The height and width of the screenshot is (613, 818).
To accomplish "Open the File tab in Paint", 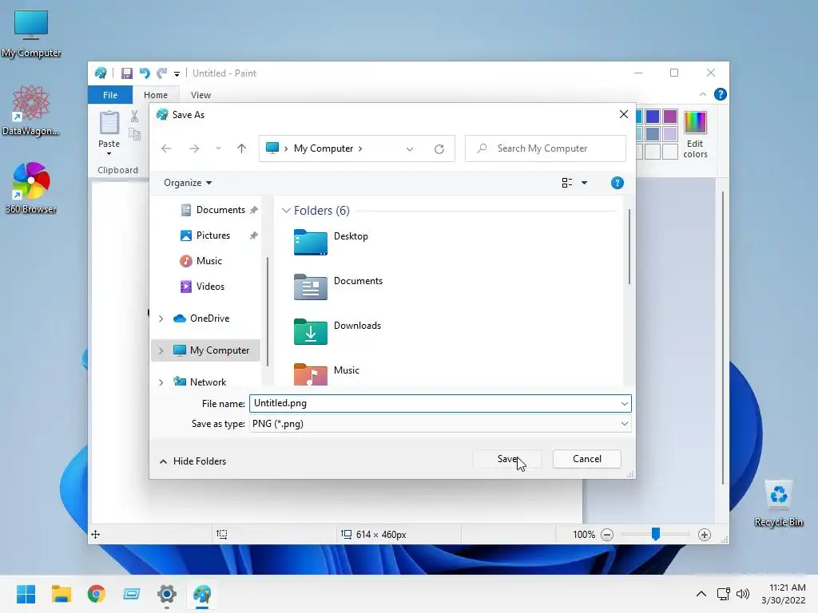I will point(110,95).
